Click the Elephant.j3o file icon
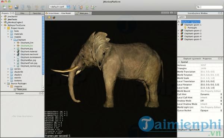 point(18,46)
